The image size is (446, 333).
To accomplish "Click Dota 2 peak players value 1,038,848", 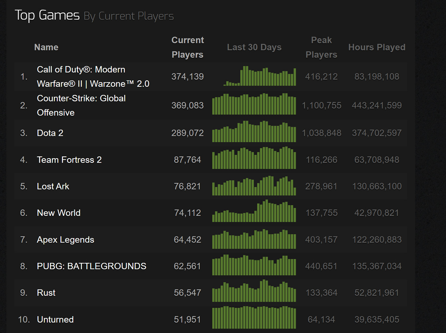I will [321, 133].
